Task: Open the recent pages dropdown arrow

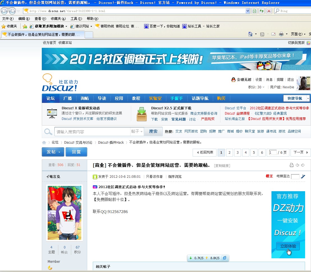Action: [x=19, y=11]
